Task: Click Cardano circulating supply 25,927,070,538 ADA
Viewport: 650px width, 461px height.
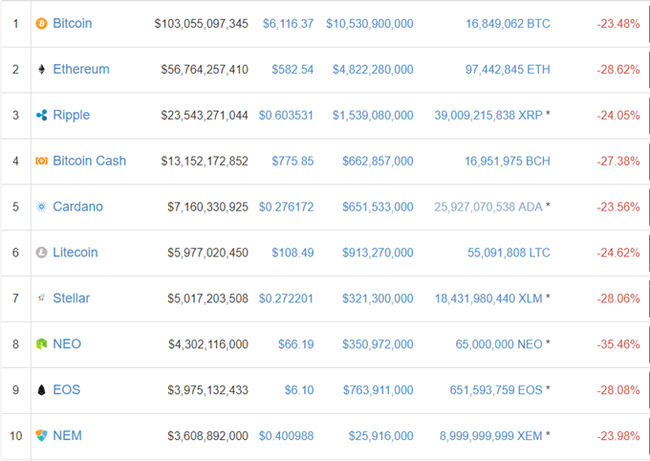Action: tap(488, 207)
